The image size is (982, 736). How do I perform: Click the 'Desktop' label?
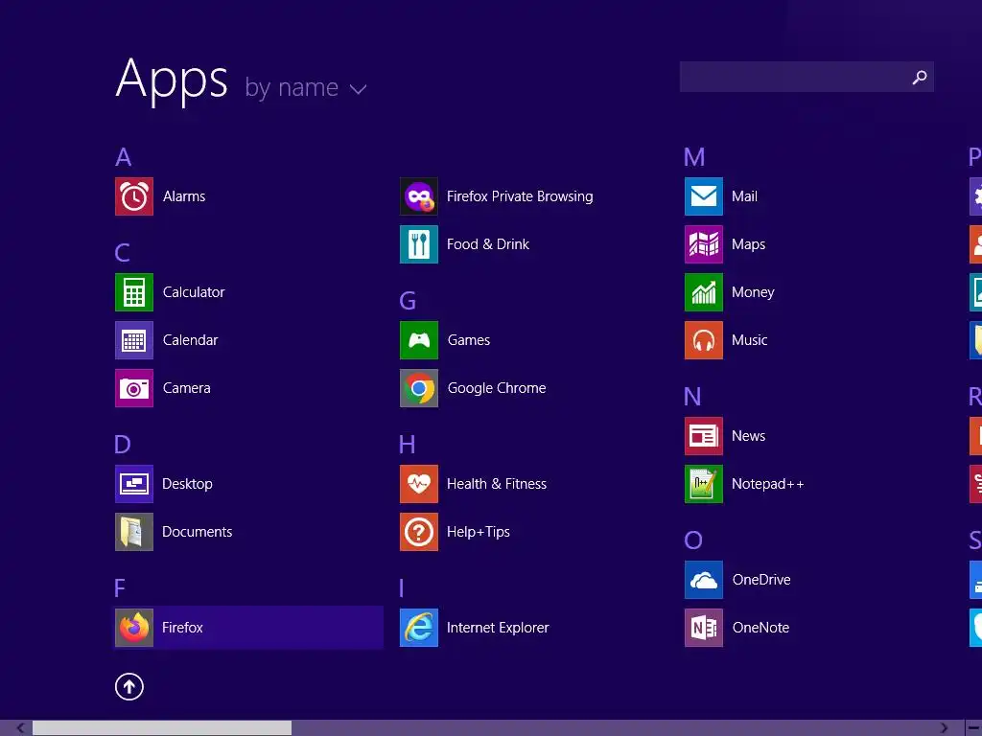(x=187, y=484)
